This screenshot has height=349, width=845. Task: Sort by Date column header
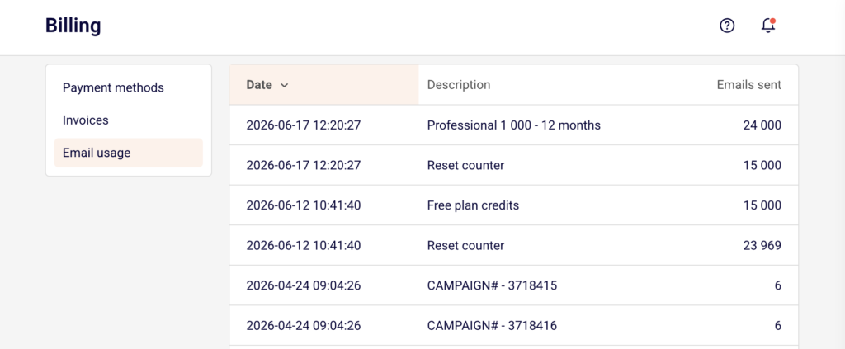pos(323,84)
